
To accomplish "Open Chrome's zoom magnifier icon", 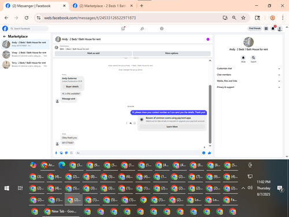I will [x=234, y=18].
